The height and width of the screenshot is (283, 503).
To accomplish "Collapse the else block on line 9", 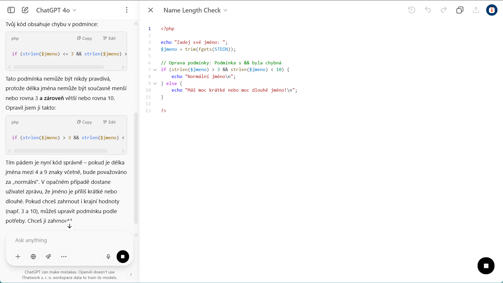I will click(155, 84).
